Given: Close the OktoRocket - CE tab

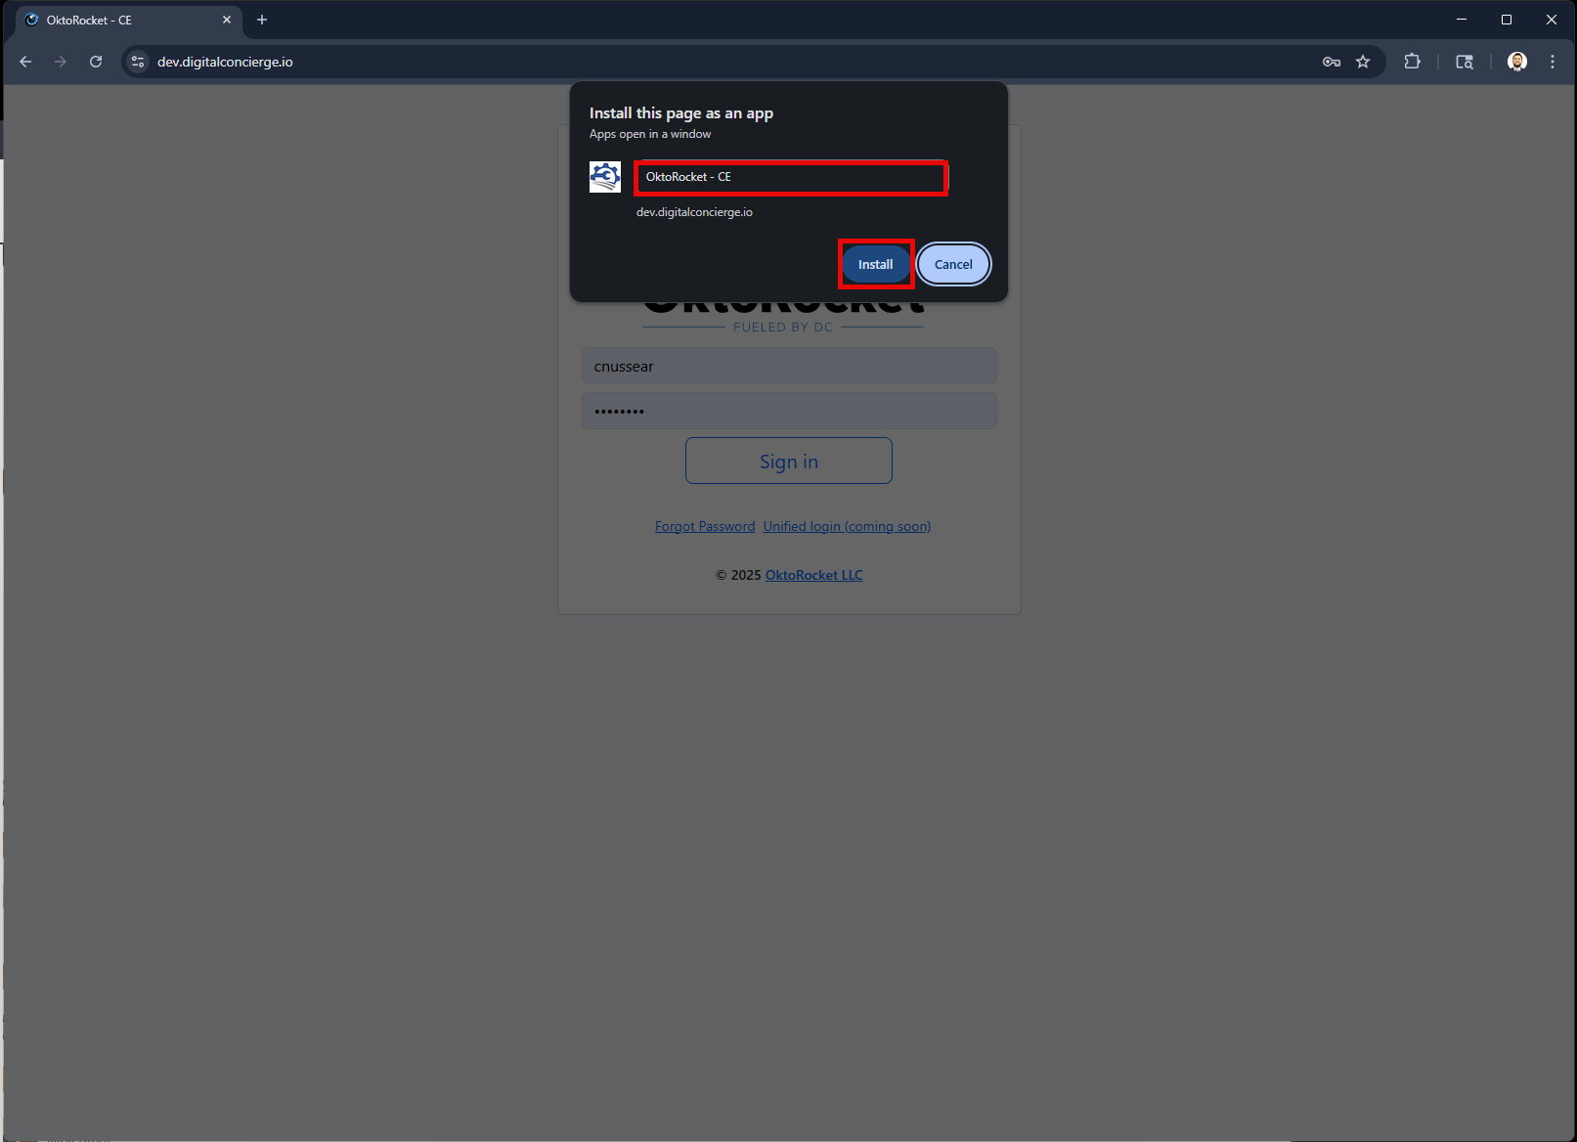Looking at the screenshot, I should (x=227, y=20).
